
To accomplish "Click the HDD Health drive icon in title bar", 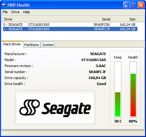I will click(x=4, y=5).
